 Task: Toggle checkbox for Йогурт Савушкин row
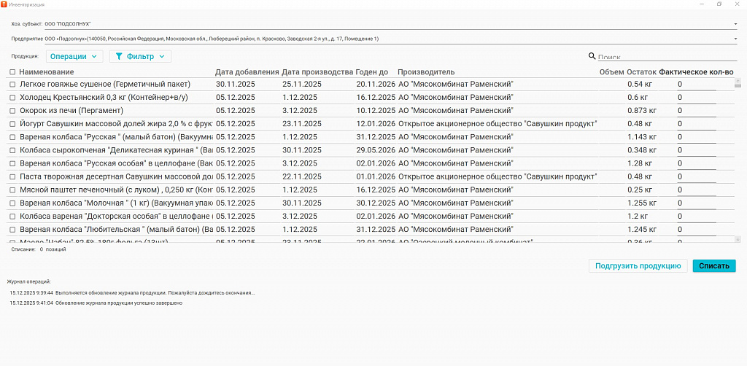(x=13, y=124)
